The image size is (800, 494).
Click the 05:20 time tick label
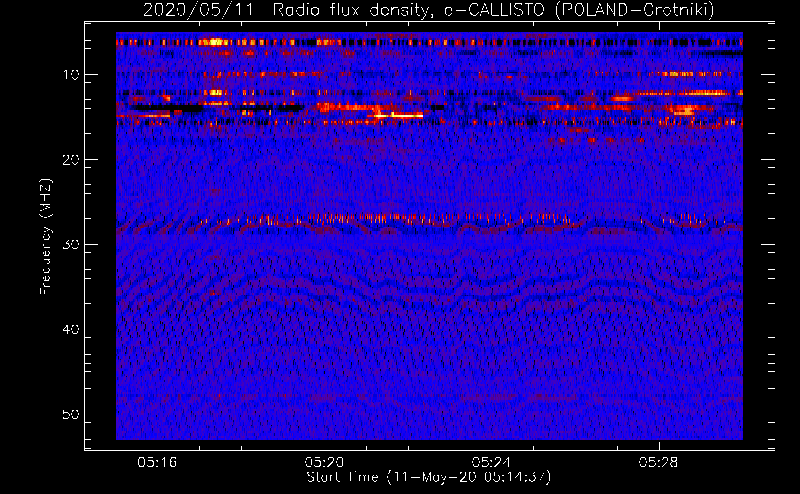point(324,463)
